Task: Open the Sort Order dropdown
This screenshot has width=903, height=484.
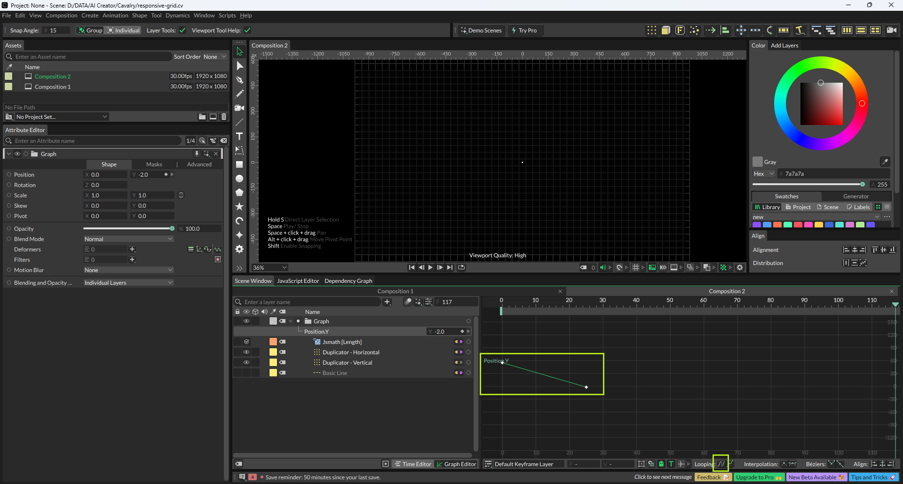Action: click(x=214, y=57)
